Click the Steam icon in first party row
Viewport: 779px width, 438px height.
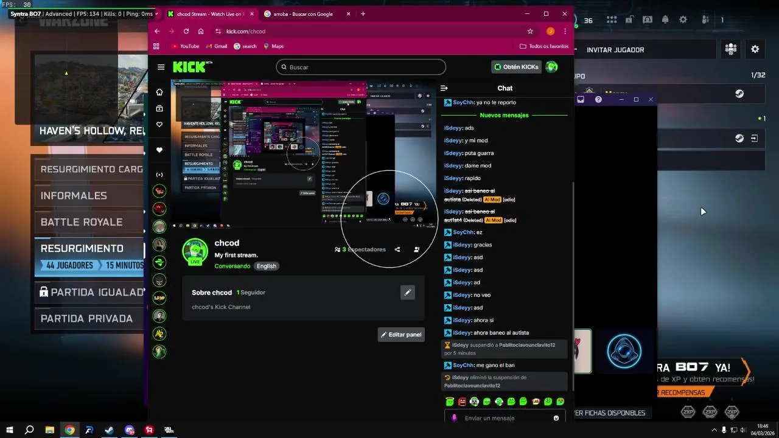coord(739,94)
